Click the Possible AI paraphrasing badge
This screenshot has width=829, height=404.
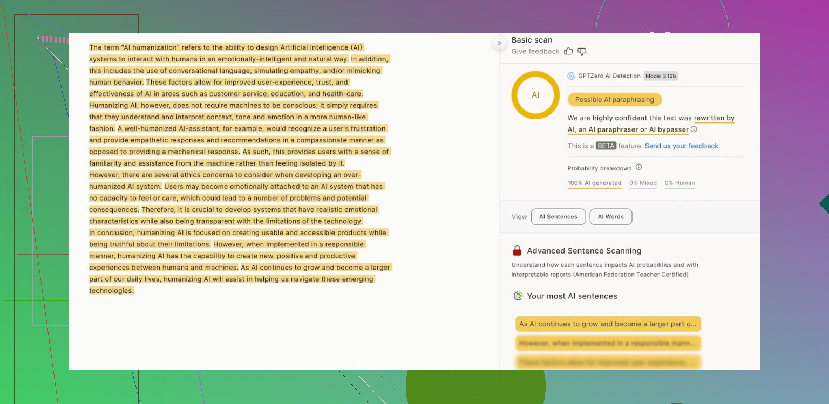tap(614, 100)
